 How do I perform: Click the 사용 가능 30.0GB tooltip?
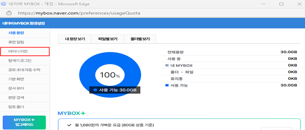(115, 90)
